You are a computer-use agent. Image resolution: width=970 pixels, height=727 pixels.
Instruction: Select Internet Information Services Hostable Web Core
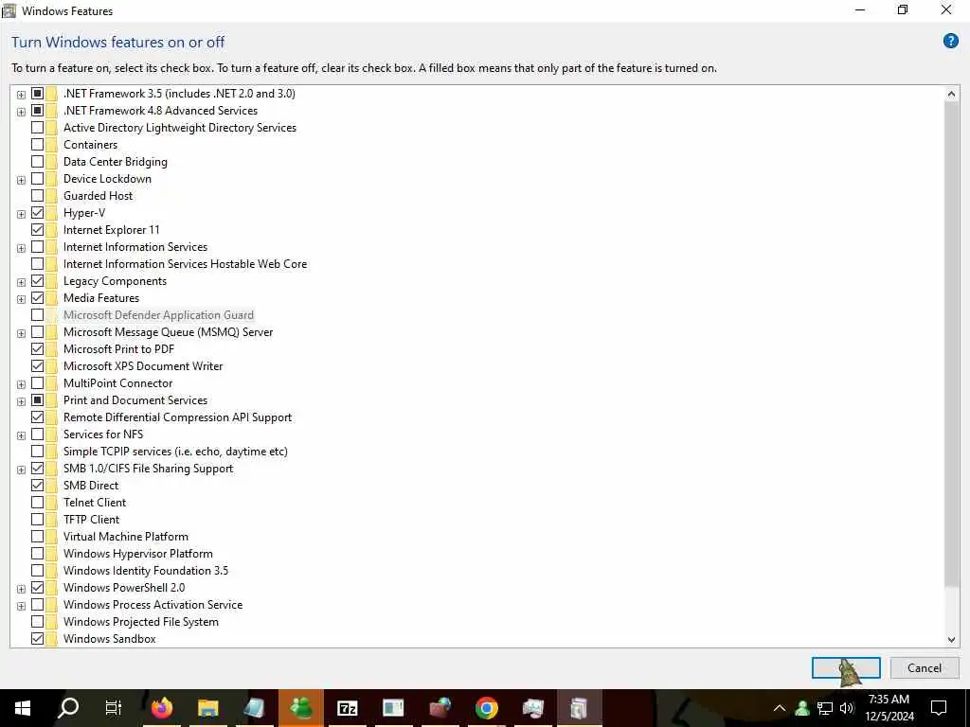point(185,264)
